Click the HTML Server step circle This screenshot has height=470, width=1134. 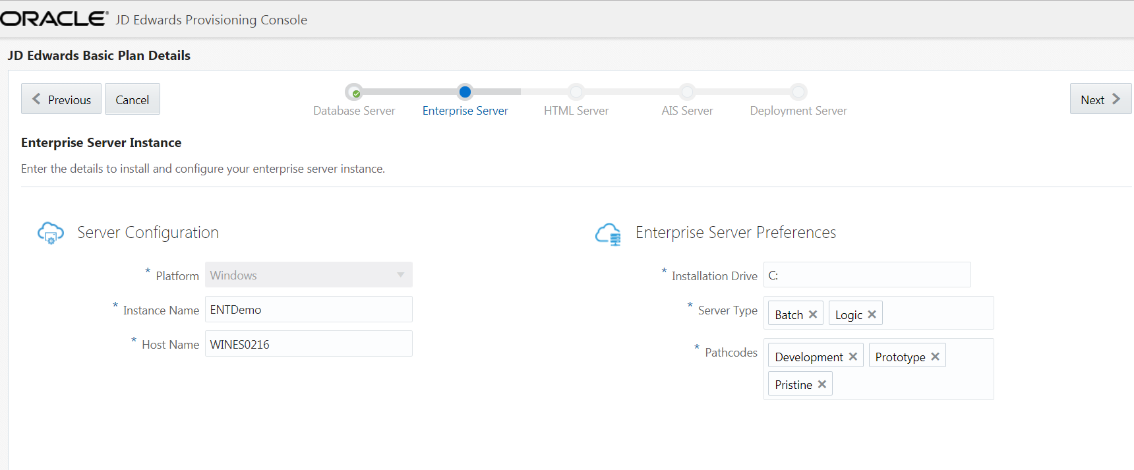pos(576,92)
